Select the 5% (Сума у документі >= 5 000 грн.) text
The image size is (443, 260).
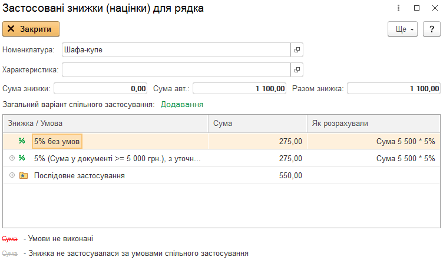click(x=117, y=159)
